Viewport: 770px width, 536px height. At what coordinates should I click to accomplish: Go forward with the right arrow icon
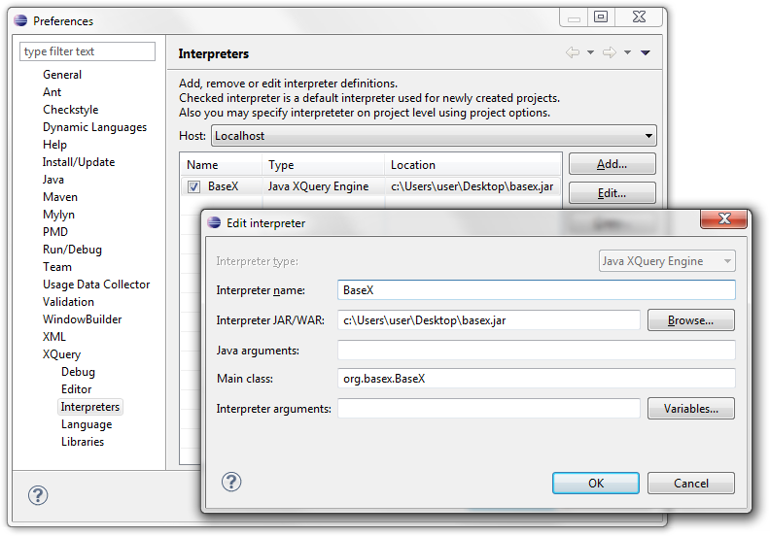click(x=610, y=52)
